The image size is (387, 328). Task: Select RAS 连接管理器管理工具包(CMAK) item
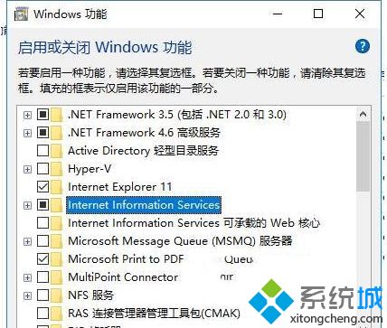coord(154,314)
